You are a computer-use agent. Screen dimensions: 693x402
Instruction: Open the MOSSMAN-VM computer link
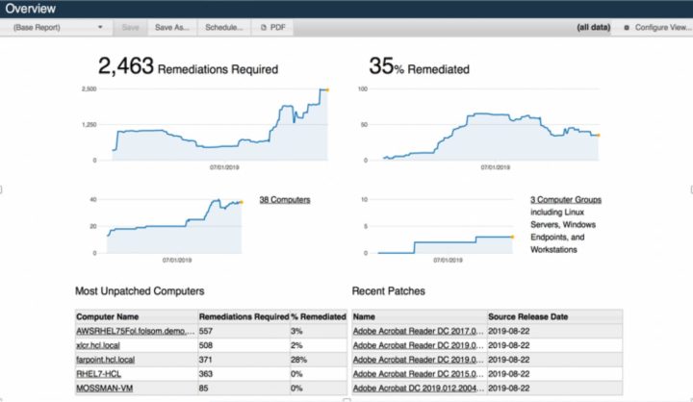click(104, 389)
